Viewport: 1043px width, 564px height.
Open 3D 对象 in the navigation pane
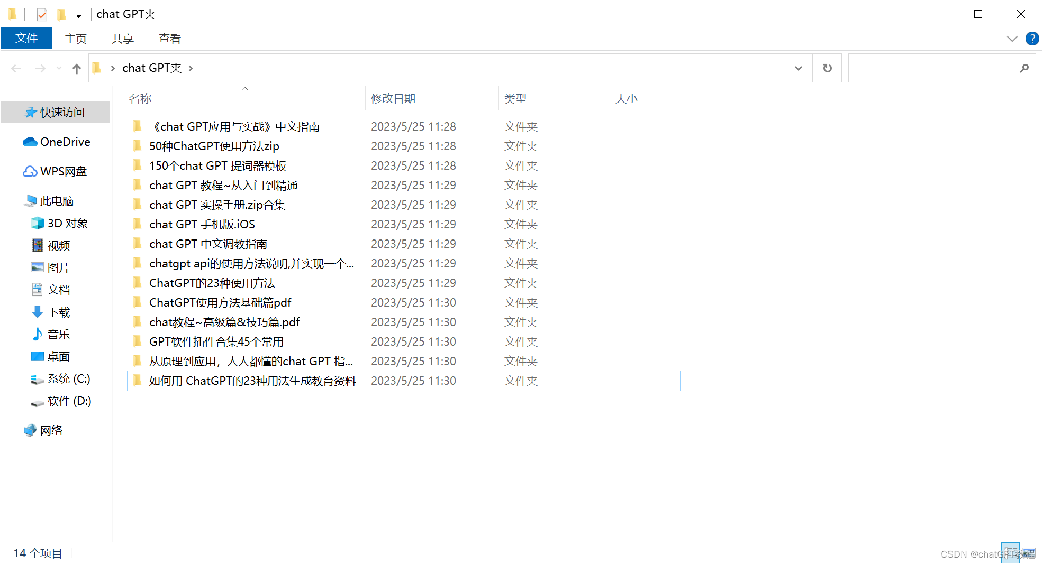(60, 223)
